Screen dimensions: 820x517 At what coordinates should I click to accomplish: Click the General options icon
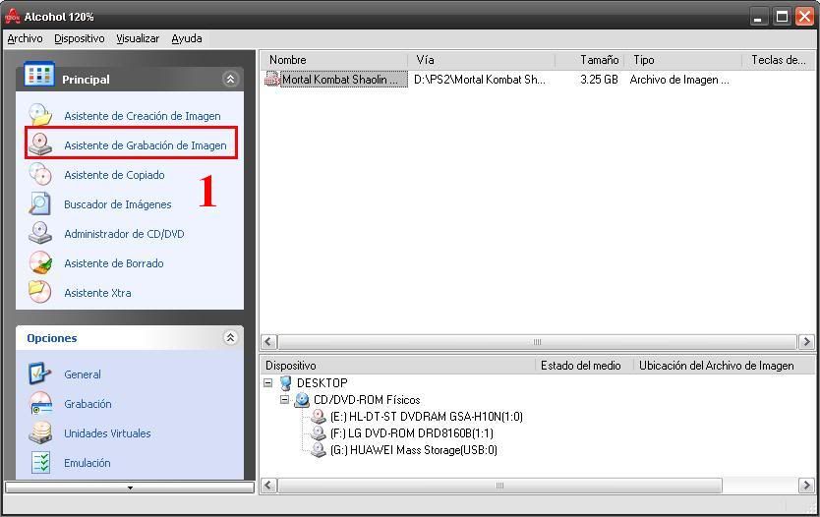pyautogui.click(x=40, y=373)
